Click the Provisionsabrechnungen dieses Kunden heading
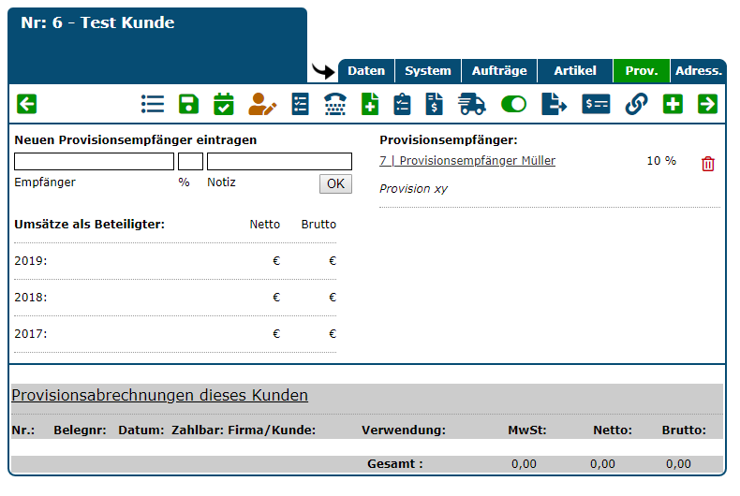740x496 pixels. [159, 396]
